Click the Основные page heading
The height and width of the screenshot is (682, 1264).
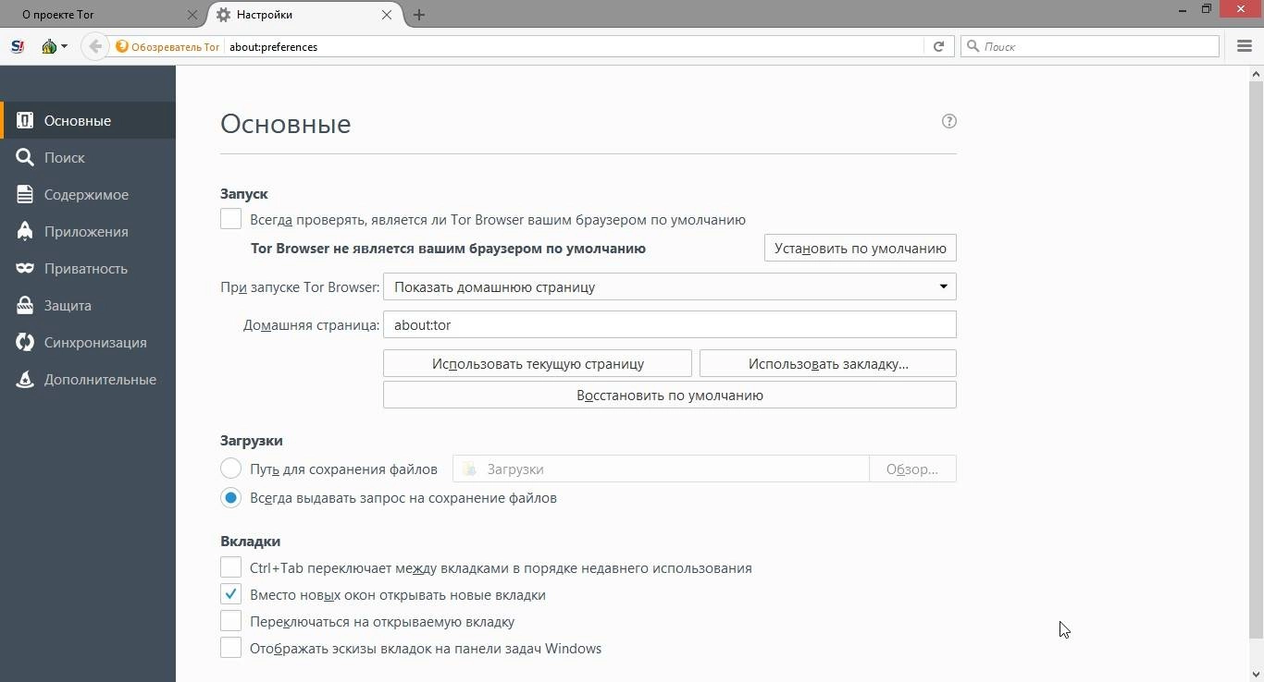click(x=285, y=124)
